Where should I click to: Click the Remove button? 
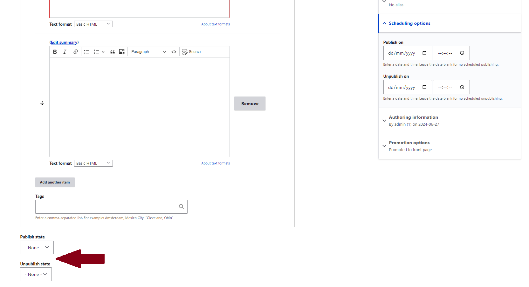click(x=250, y=103)
